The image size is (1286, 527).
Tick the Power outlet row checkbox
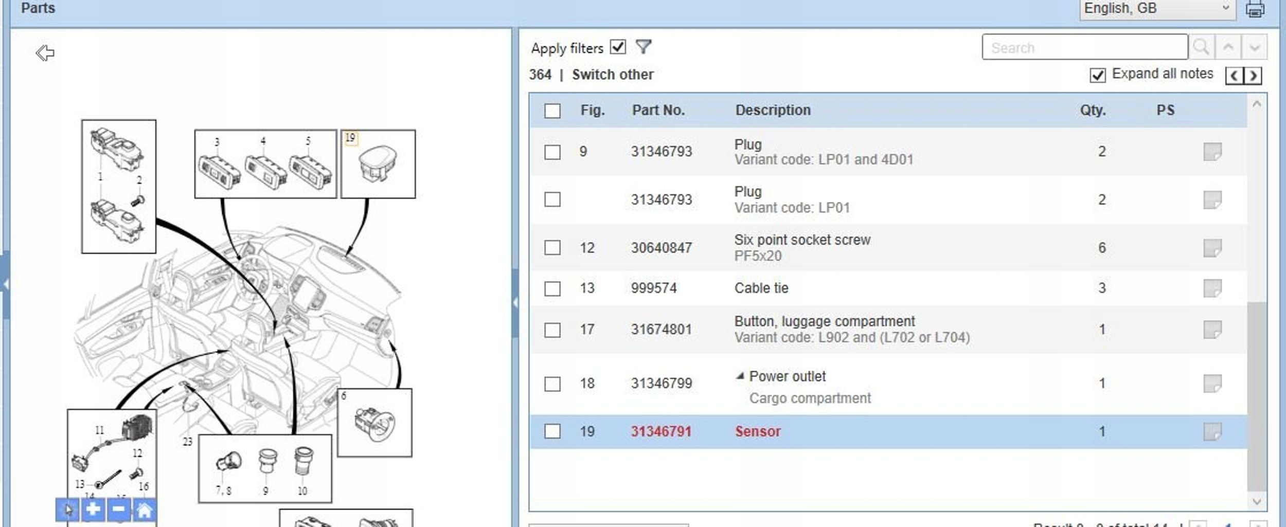point(552,384)
